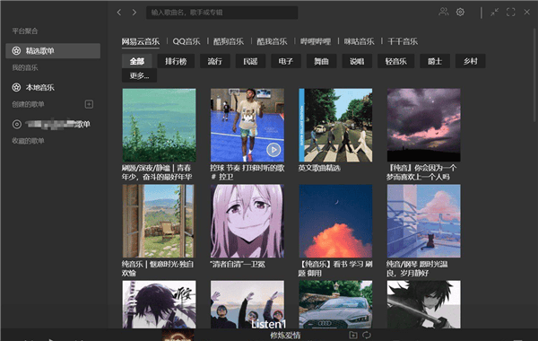Open the cat on balcony playlist cover
Image resolution: width=538 pixels, height=341 pixels.
click(424, 221)
